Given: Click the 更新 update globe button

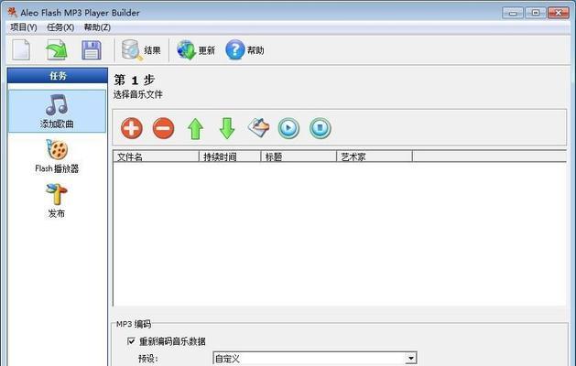Looking at the screenshot, I should click(195, 50).
